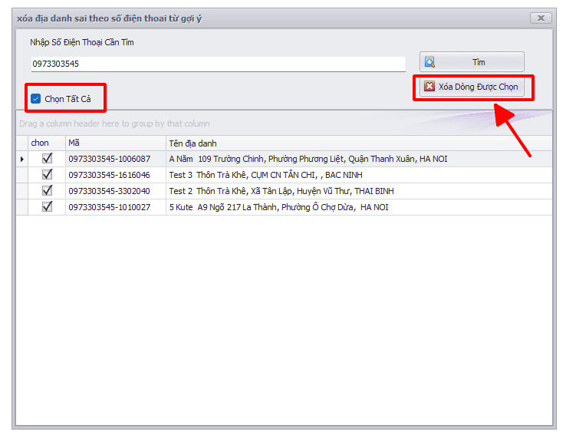Click Xóa Dòng Được Chọn button
Image resolution: width=566 pixels, height=438 pixels.
pyautogui.click(x=472, y=87)
